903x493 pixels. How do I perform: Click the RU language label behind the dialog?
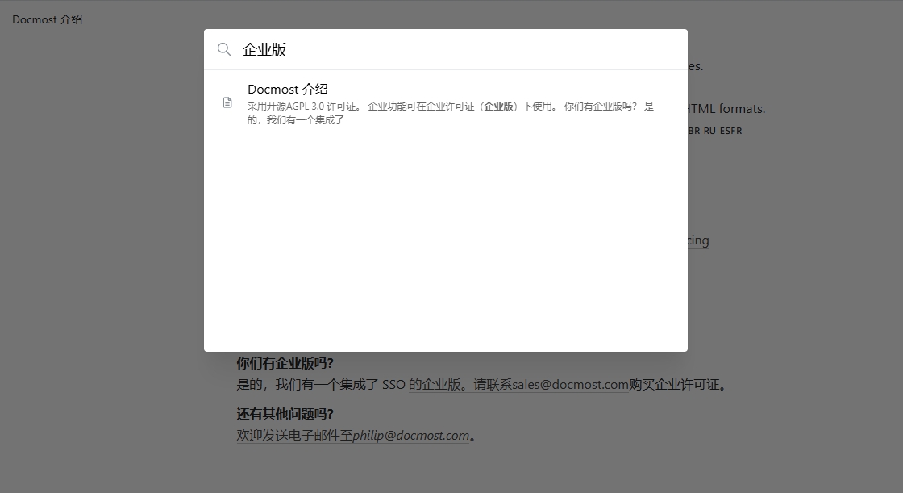(x=709, y=131)
